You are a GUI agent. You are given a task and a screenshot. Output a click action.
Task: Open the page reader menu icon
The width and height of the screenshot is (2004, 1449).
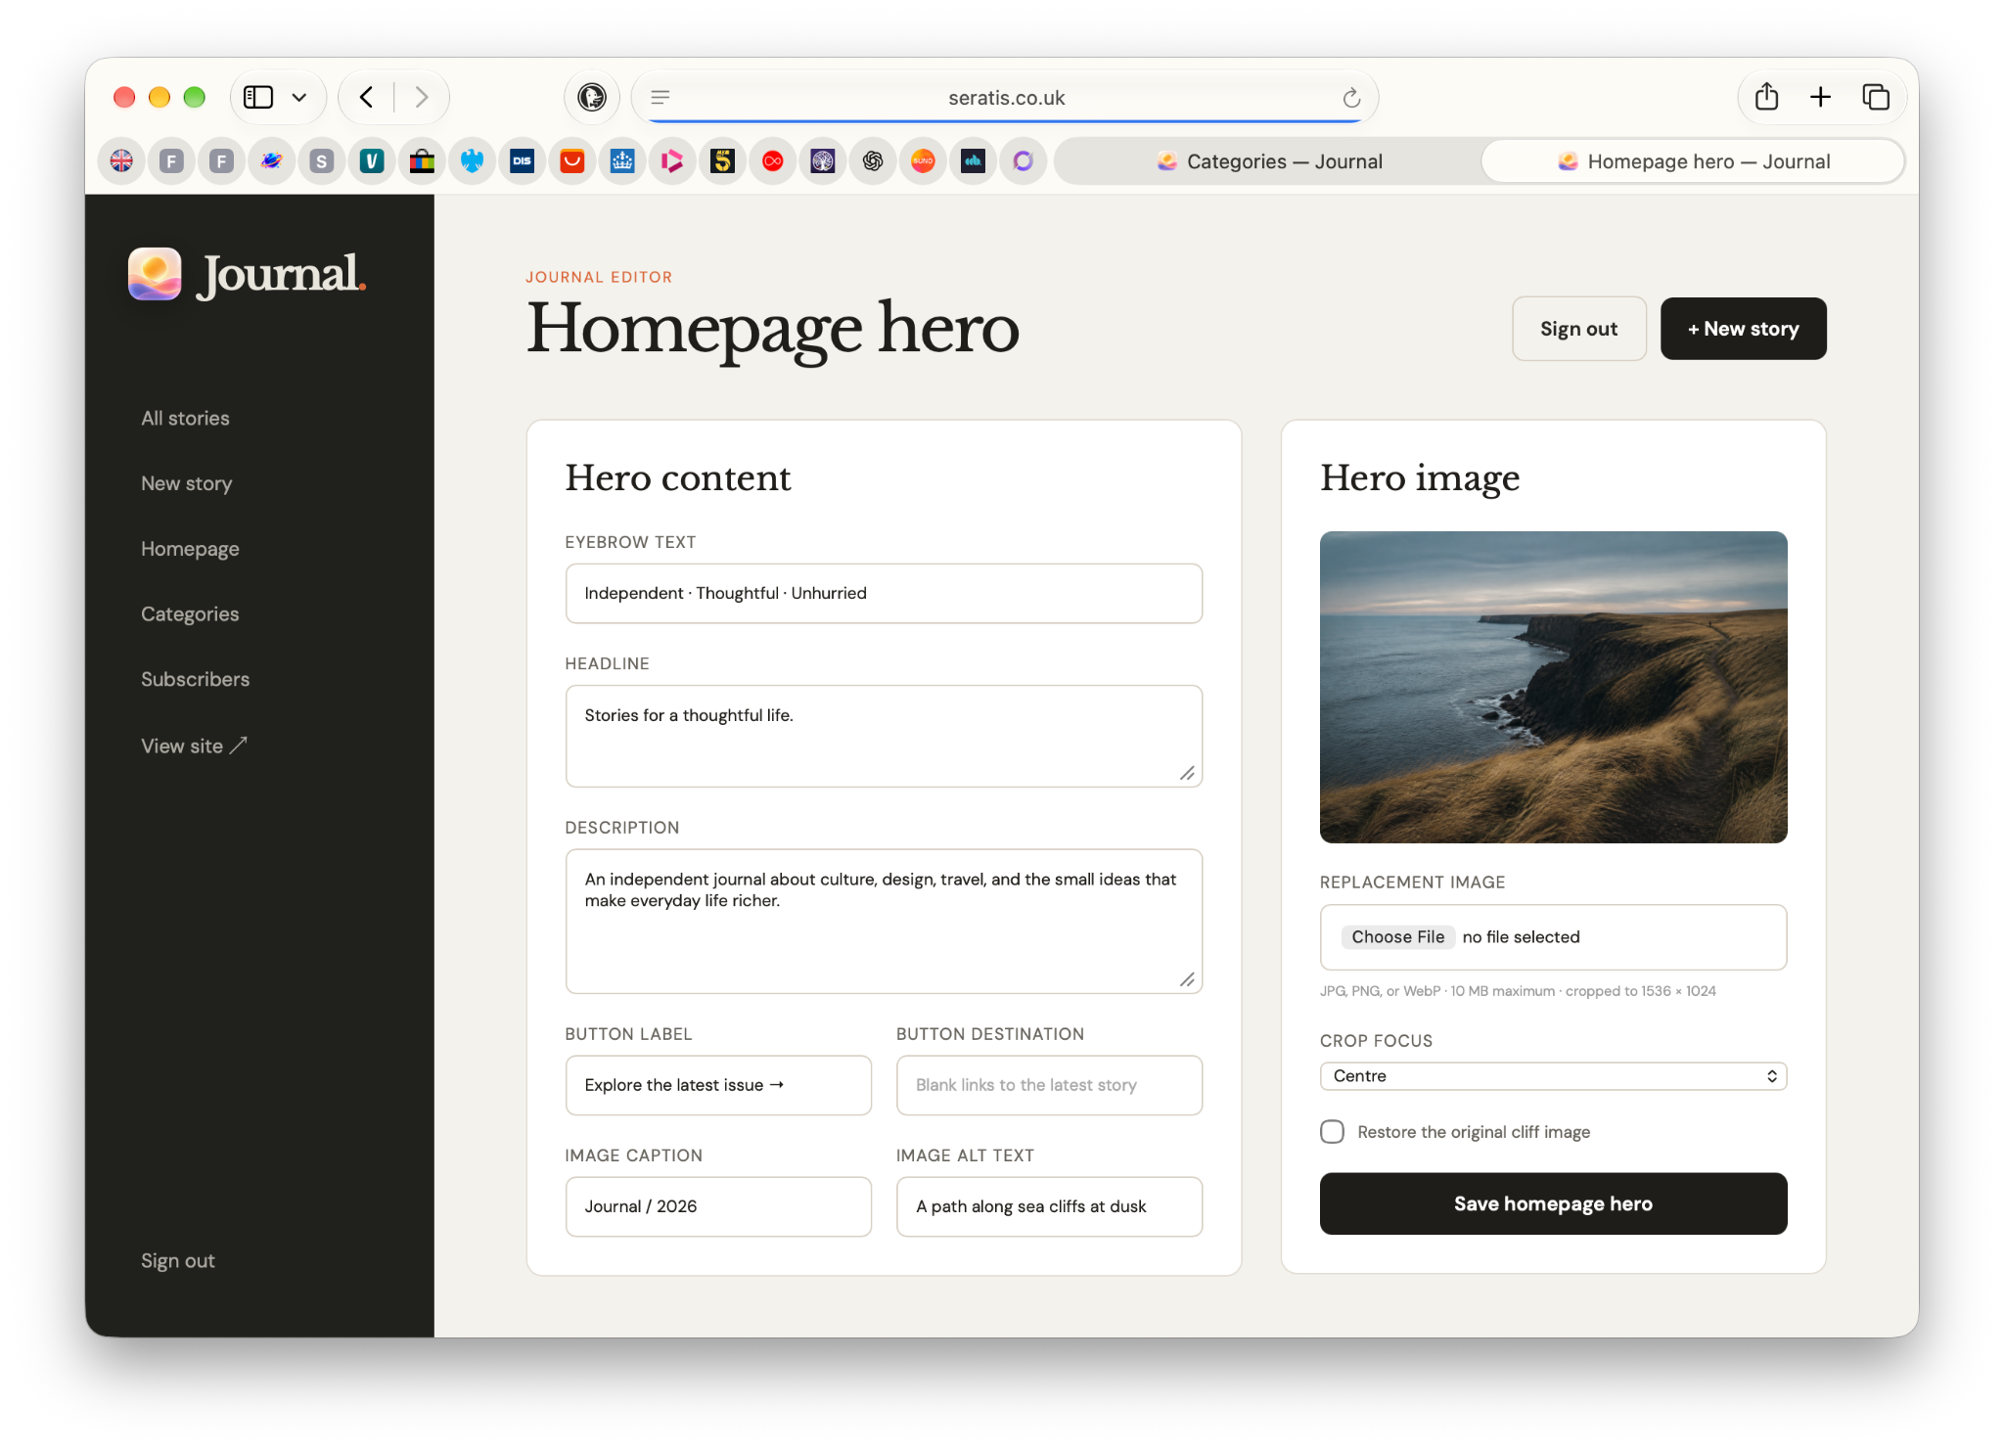[660, 97]
